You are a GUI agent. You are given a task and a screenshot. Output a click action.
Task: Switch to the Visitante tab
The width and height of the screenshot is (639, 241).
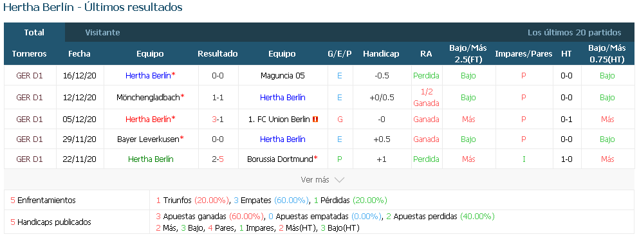tap(102, 33)
